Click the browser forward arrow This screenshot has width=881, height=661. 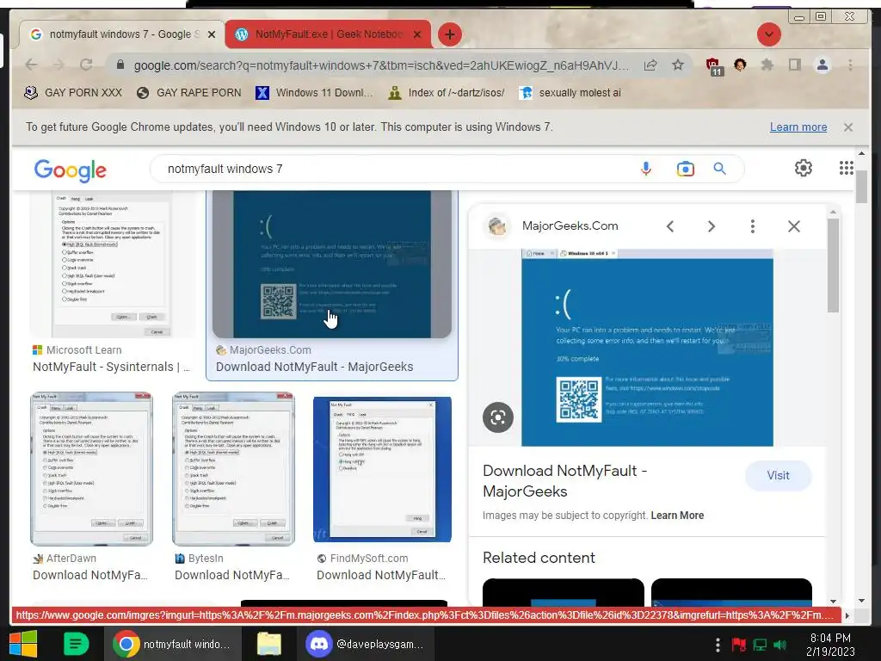(59, 65)
